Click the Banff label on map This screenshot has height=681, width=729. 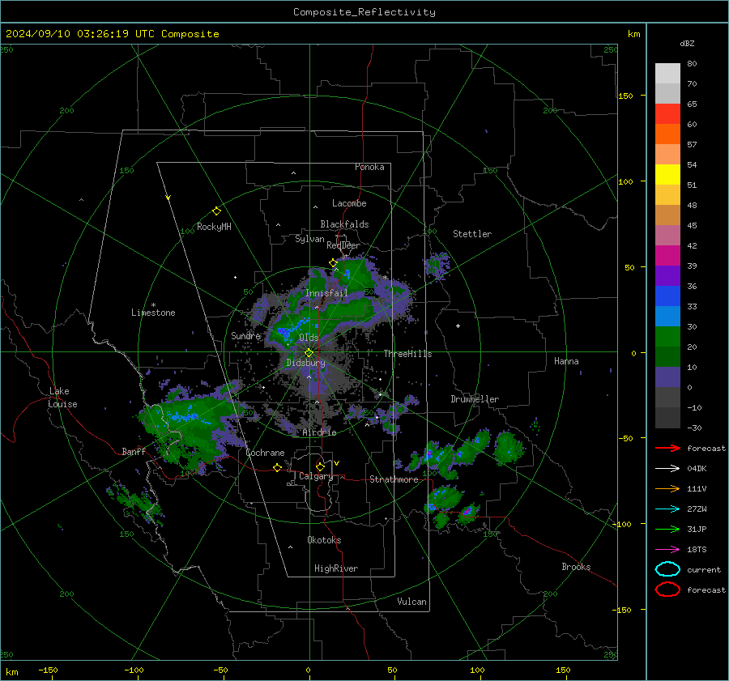coord(134,451)
